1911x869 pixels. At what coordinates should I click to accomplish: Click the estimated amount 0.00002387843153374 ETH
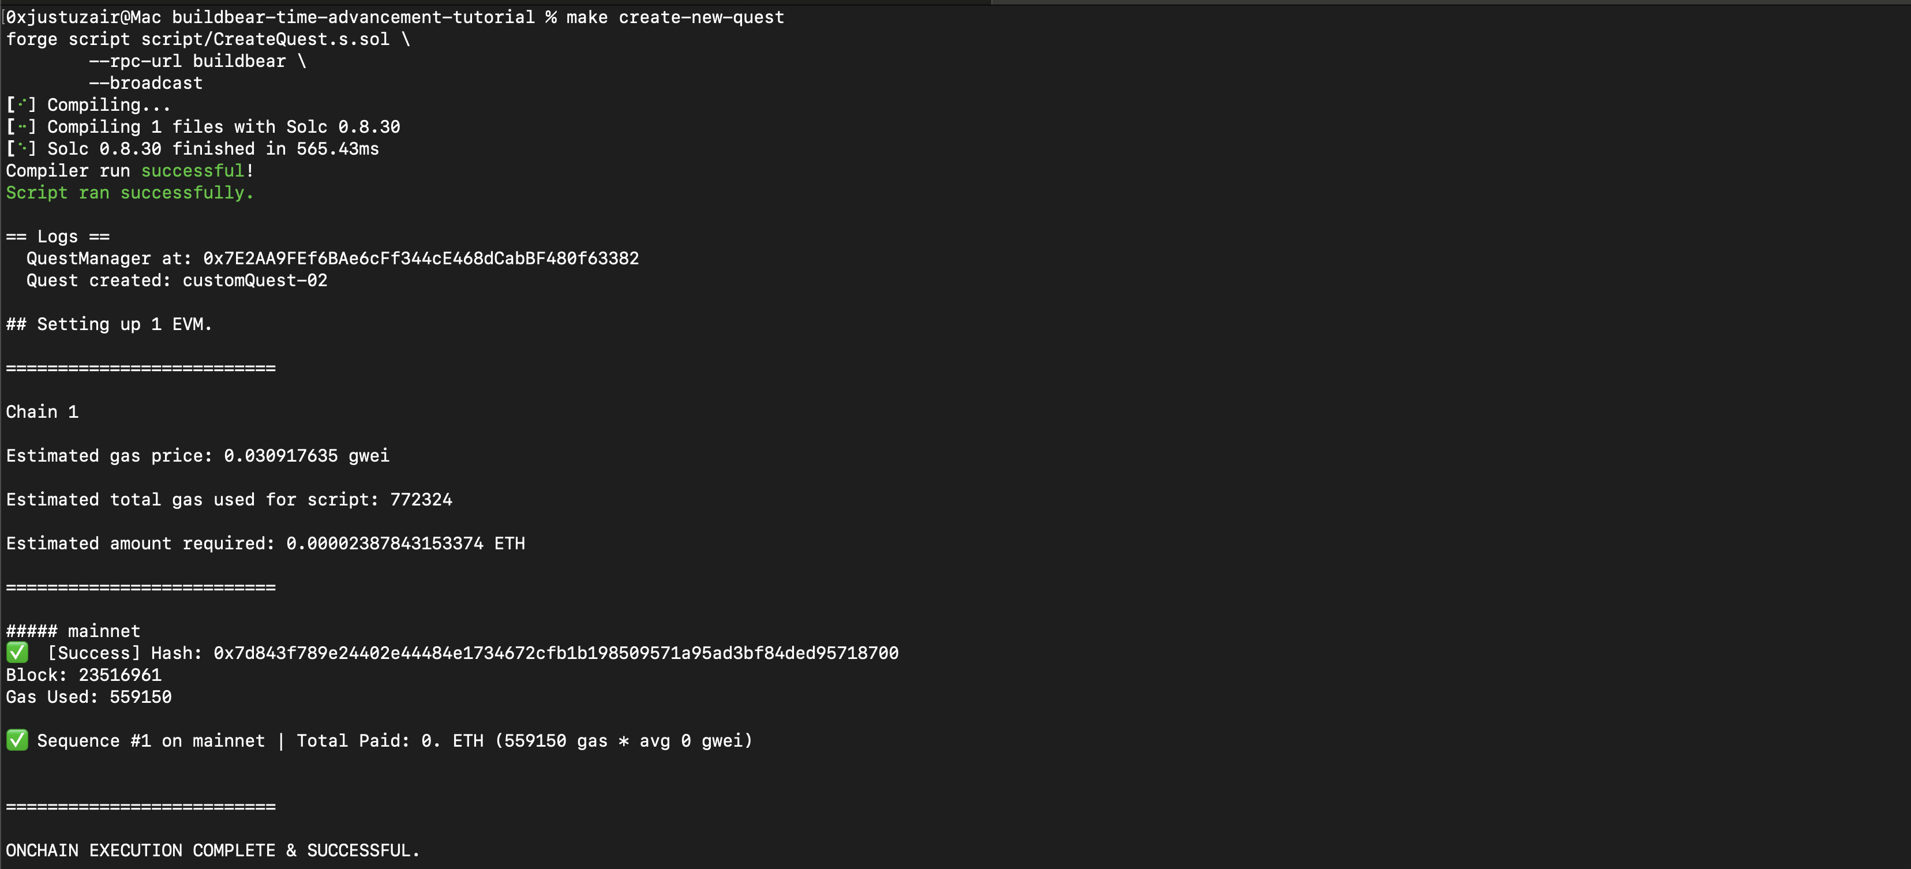coord(405,543)
